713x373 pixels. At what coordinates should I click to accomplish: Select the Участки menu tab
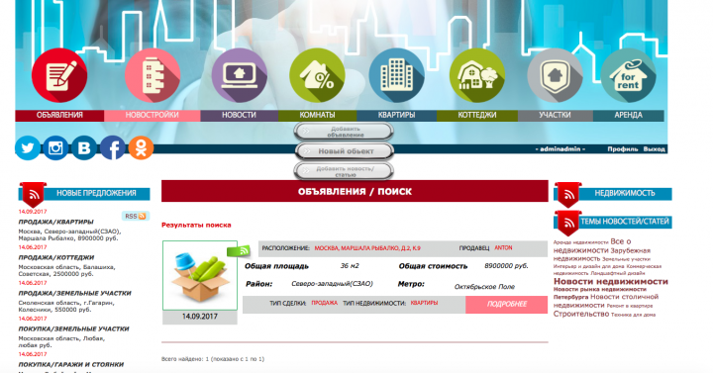click(x=556, y=116)
